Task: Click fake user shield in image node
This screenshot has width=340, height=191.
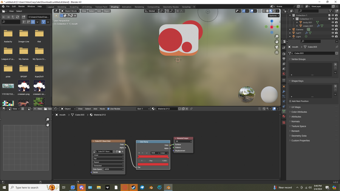Action: pos(114,152)
